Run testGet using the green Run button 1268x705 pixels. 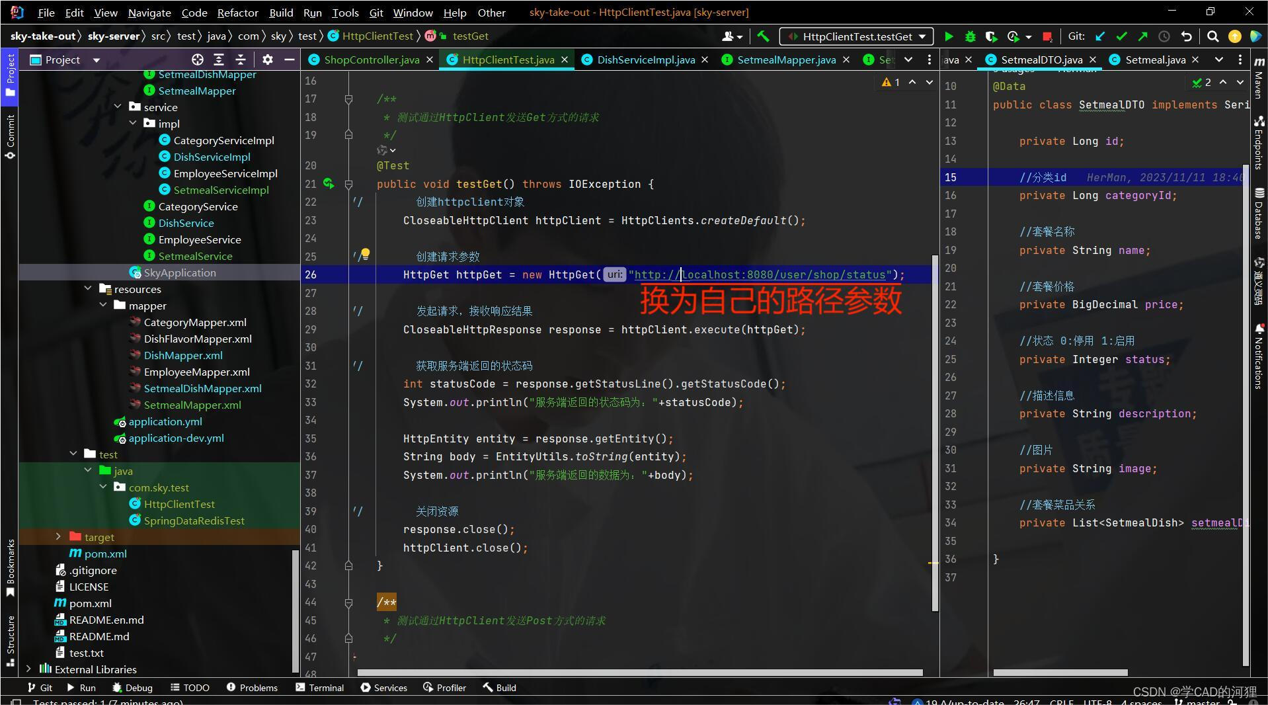[949, 36]
